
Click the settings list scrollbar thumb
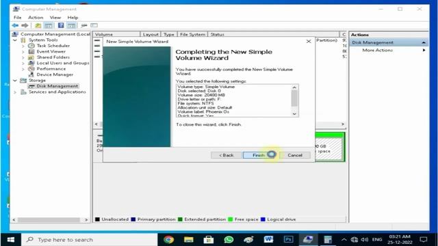(x=294, y=98)
